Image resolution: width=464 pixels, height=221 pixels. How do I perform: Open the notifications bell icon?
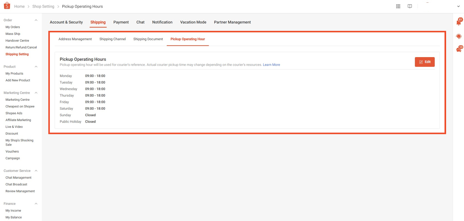point(458,23)
